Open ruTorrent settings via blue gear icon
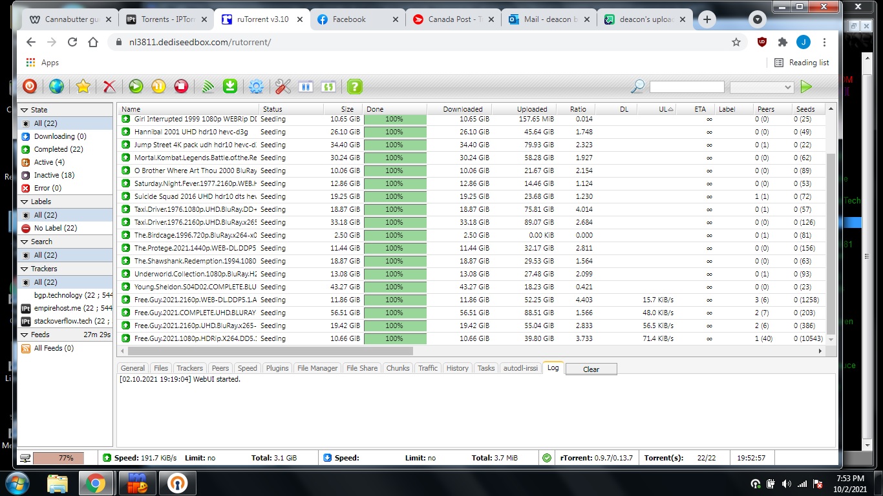This screenshot has width=883, height=496. tap(256, 86)
